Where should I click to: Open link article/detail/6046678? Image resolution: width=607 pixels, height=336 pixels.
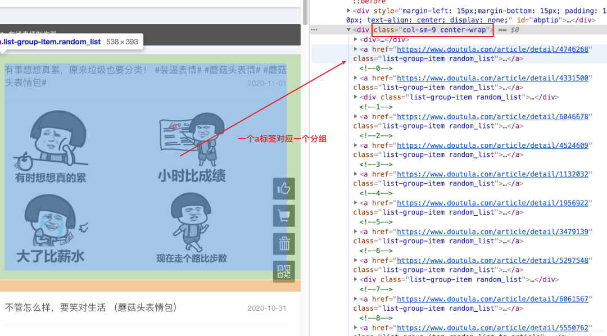(x=492, y=116)
